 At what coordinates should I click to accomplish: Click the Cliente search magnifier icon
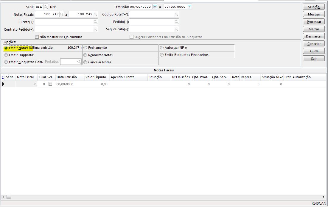click(x=95, y=22)
